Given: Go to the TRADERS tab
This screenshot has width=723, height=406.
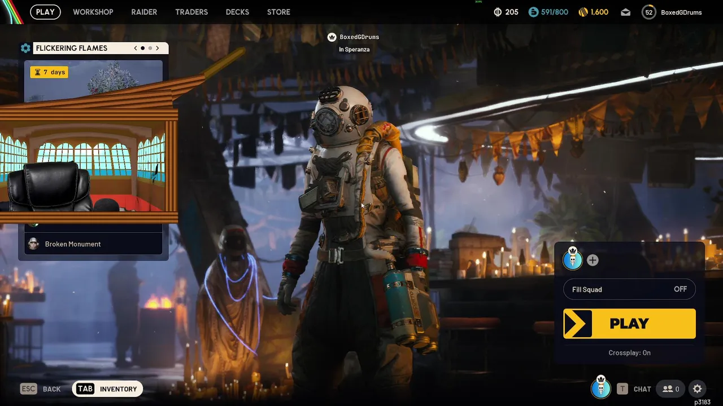Looking at the screenshot, I should click(191, 12).
